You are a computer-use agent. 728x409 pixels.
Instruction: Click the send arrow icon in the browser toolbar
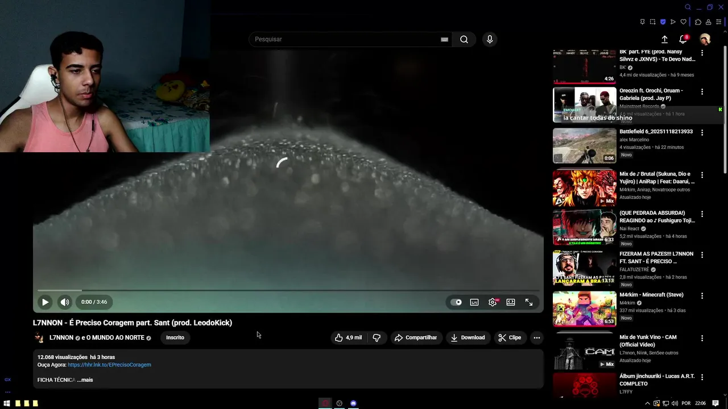(673, 22)
